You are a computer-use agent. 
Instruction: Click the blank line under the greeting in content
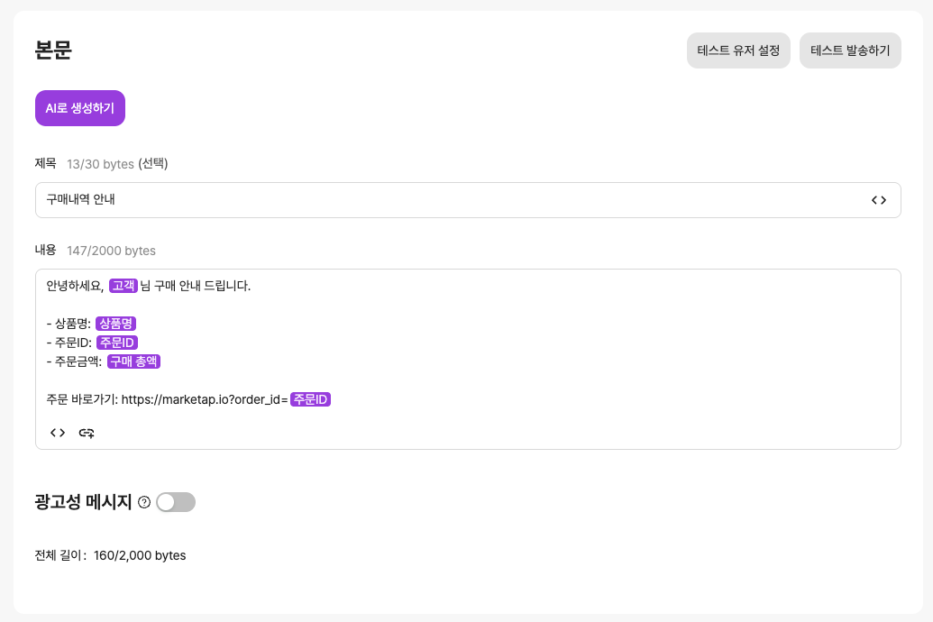coord(361,305)
